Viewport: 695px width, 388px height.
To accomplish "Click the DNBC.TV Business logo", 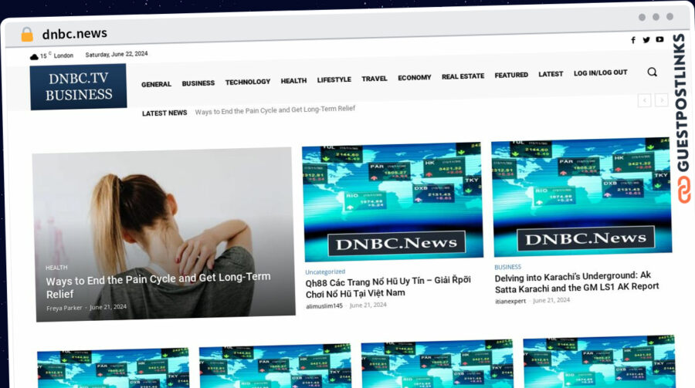I will pyautogui.click(x=79, y=87).
